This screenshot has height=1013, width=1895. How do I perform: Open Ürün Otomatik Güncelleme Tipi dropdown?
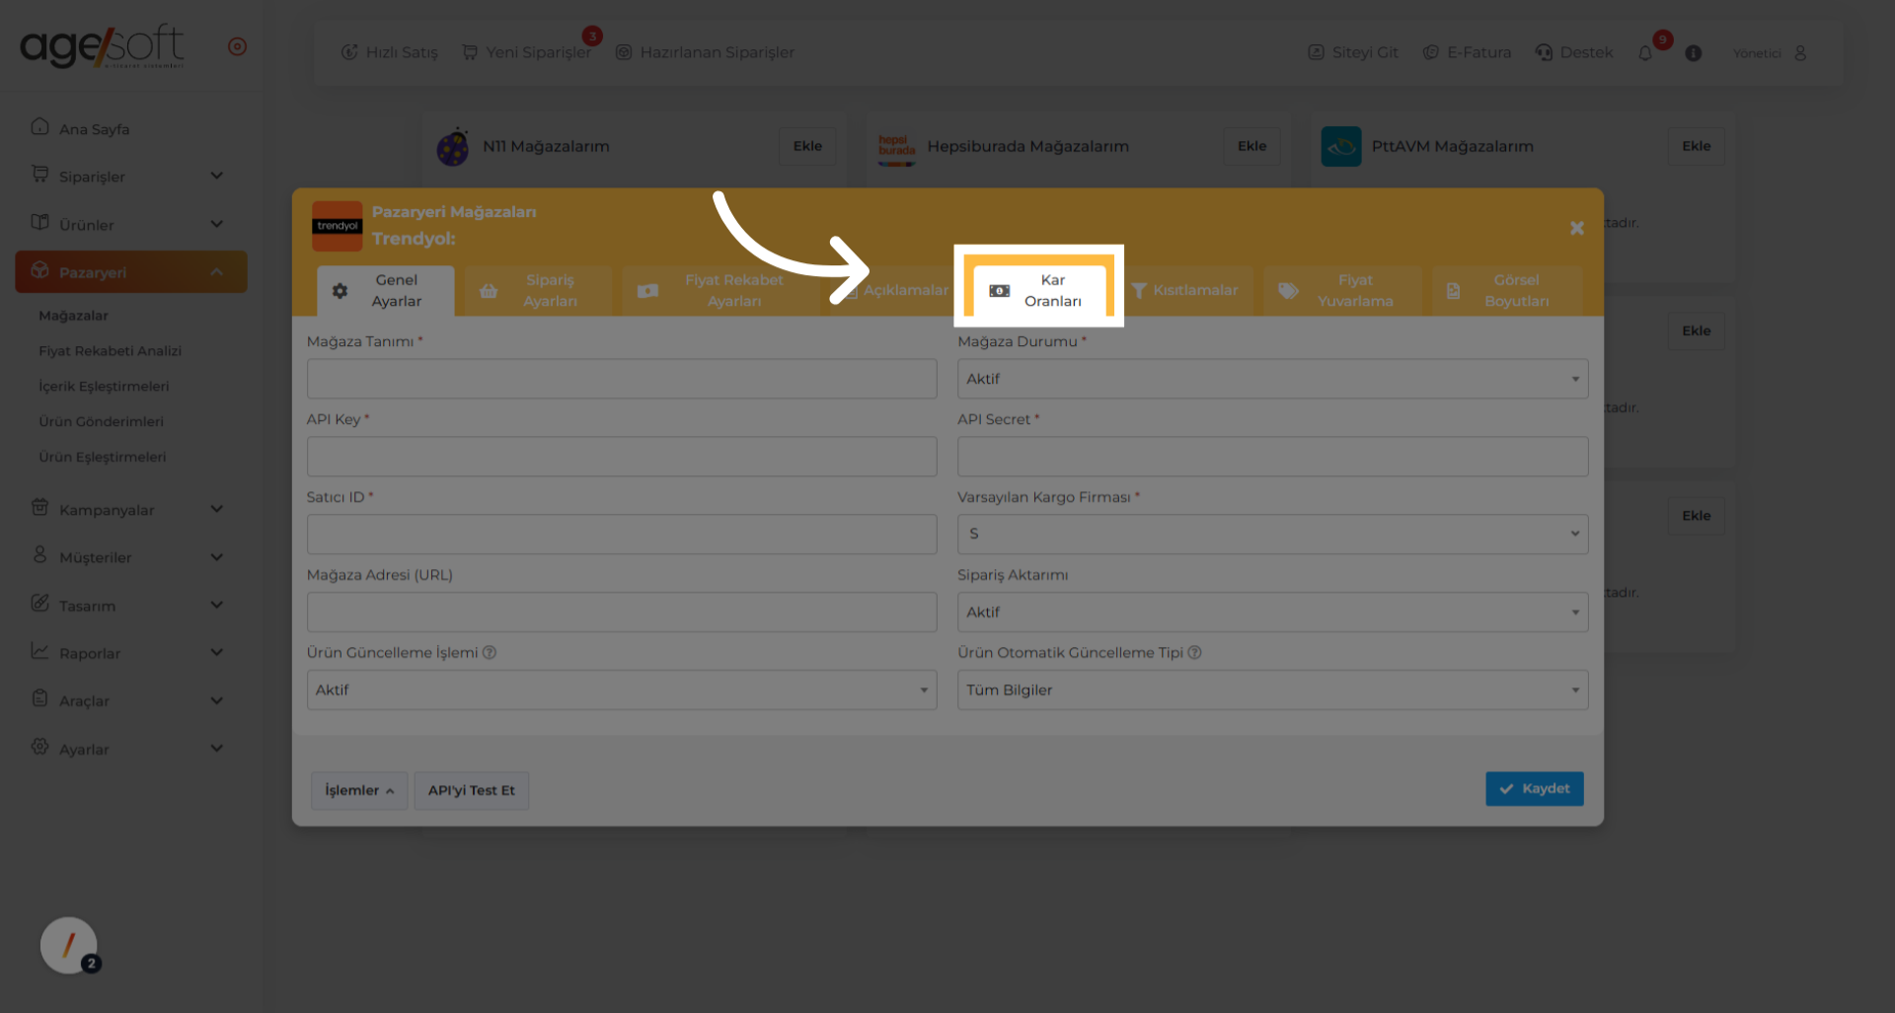1272,689
